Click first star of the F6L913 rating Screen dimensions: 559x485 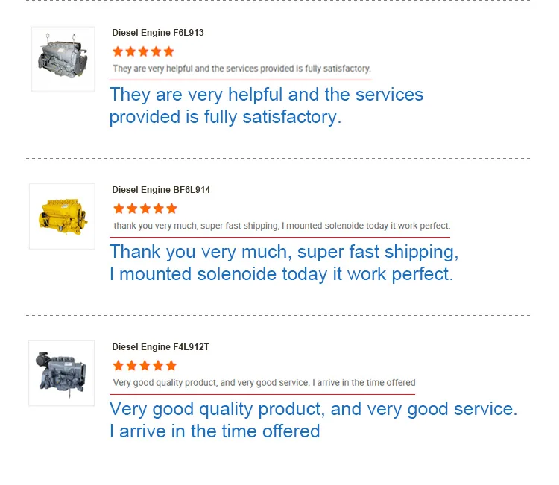coord(118,51)
